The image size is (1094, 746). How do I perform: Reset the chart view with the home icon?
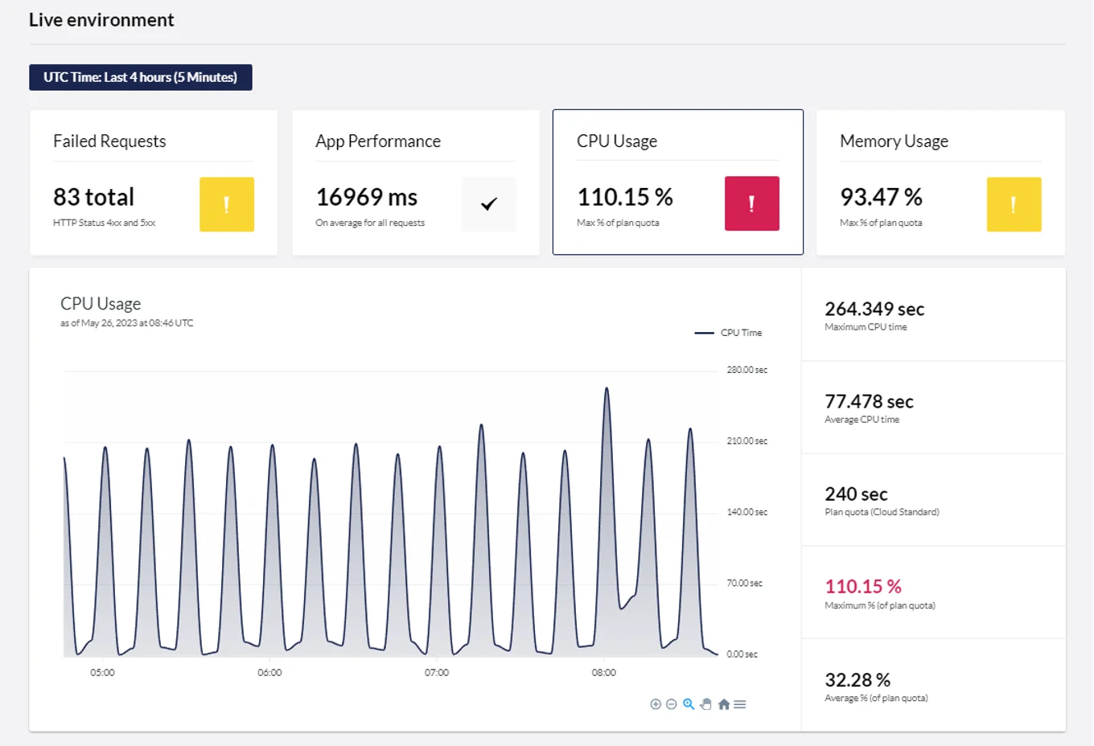723,704
